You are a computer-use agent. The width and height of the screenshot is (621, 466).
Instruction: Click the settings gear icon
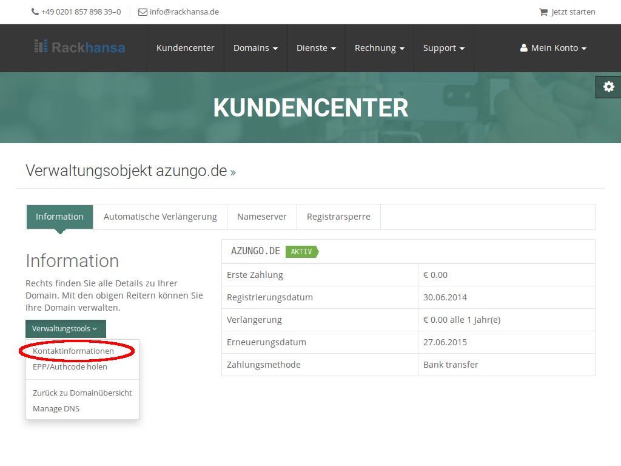click(x=608, y=87)
